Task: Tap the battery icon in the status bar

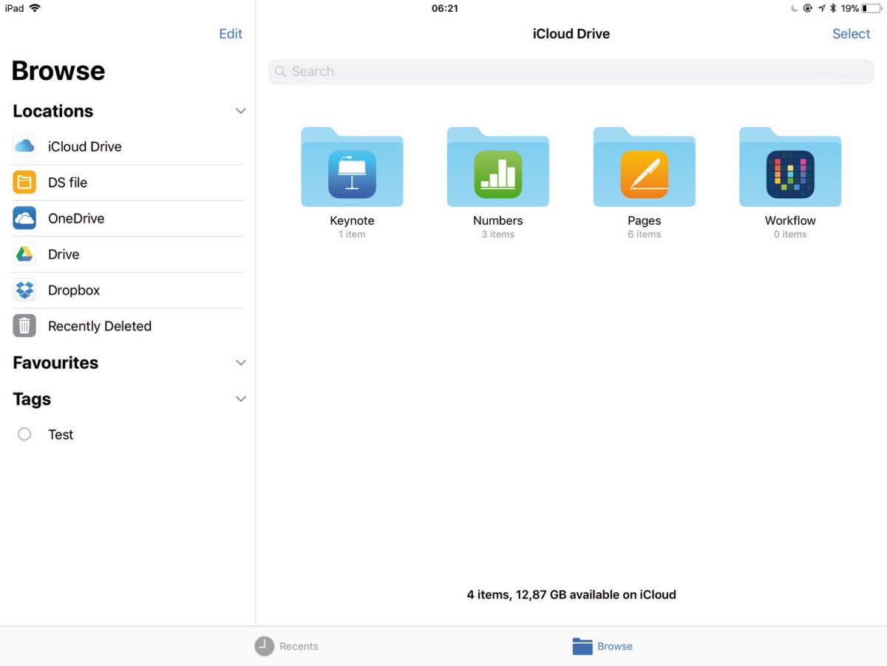Action: (871, 8)
